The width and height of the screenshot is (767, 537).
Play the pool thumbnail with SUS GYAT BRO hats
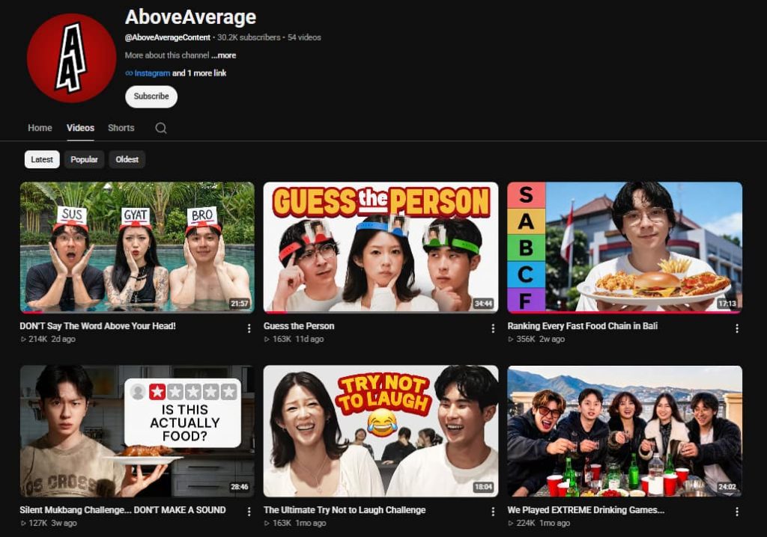pos(138,248)
